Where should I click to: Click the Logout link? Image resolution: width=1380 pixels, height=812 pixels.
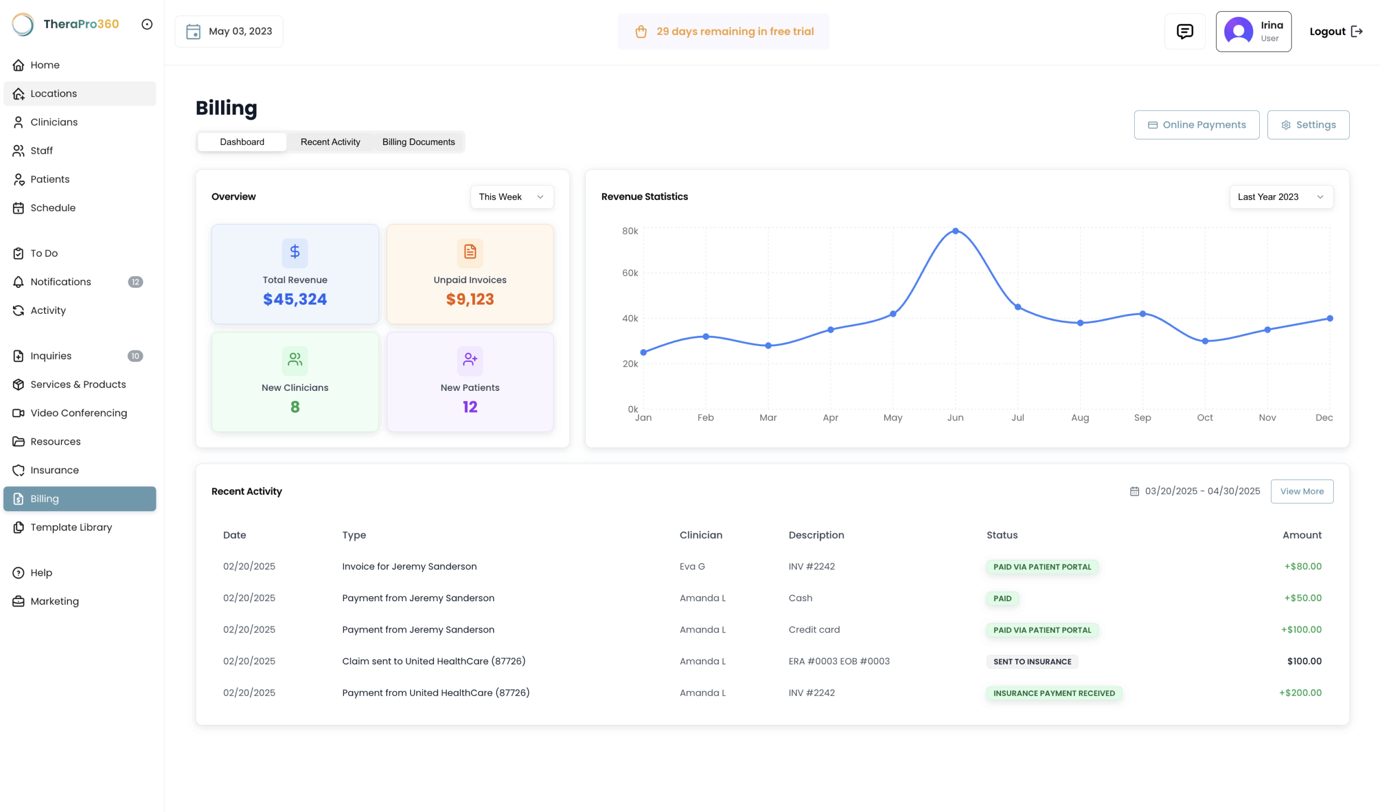1336,31
